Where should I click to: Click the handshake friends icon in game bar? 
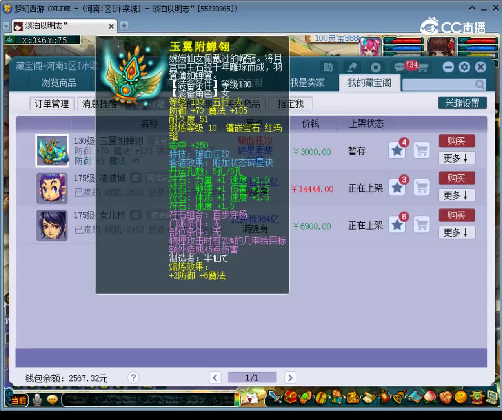[x=446, y=398]
